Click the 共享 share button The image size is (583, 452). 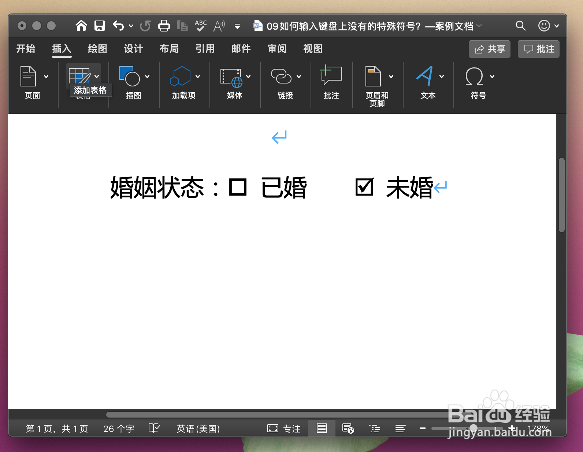coord(490,49)
